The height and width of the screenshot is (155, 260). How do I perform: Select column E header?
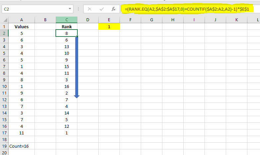tap(109, 20)
